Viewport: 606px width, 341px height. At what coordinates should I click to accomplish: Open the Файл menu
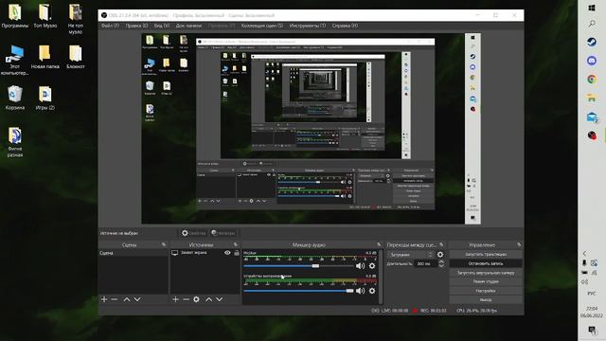(110, 26)
